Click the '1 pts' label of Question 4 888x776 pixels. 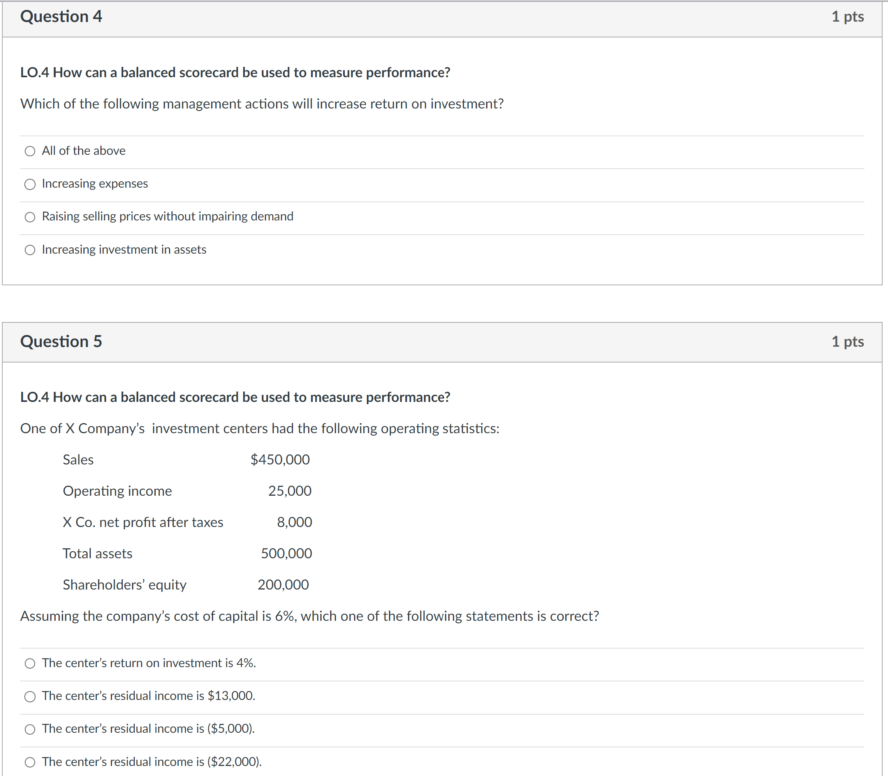(847, 17)
